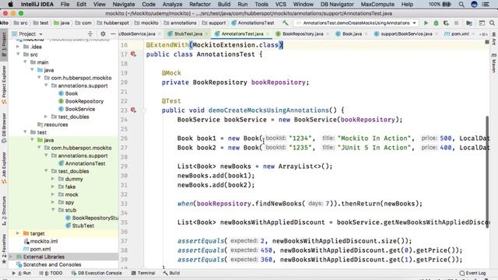
Task: Open macOS notification center icon
Action: [486, 5]
